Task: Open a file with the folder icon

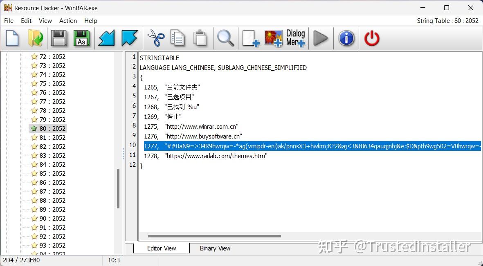Action: point(35,38)
